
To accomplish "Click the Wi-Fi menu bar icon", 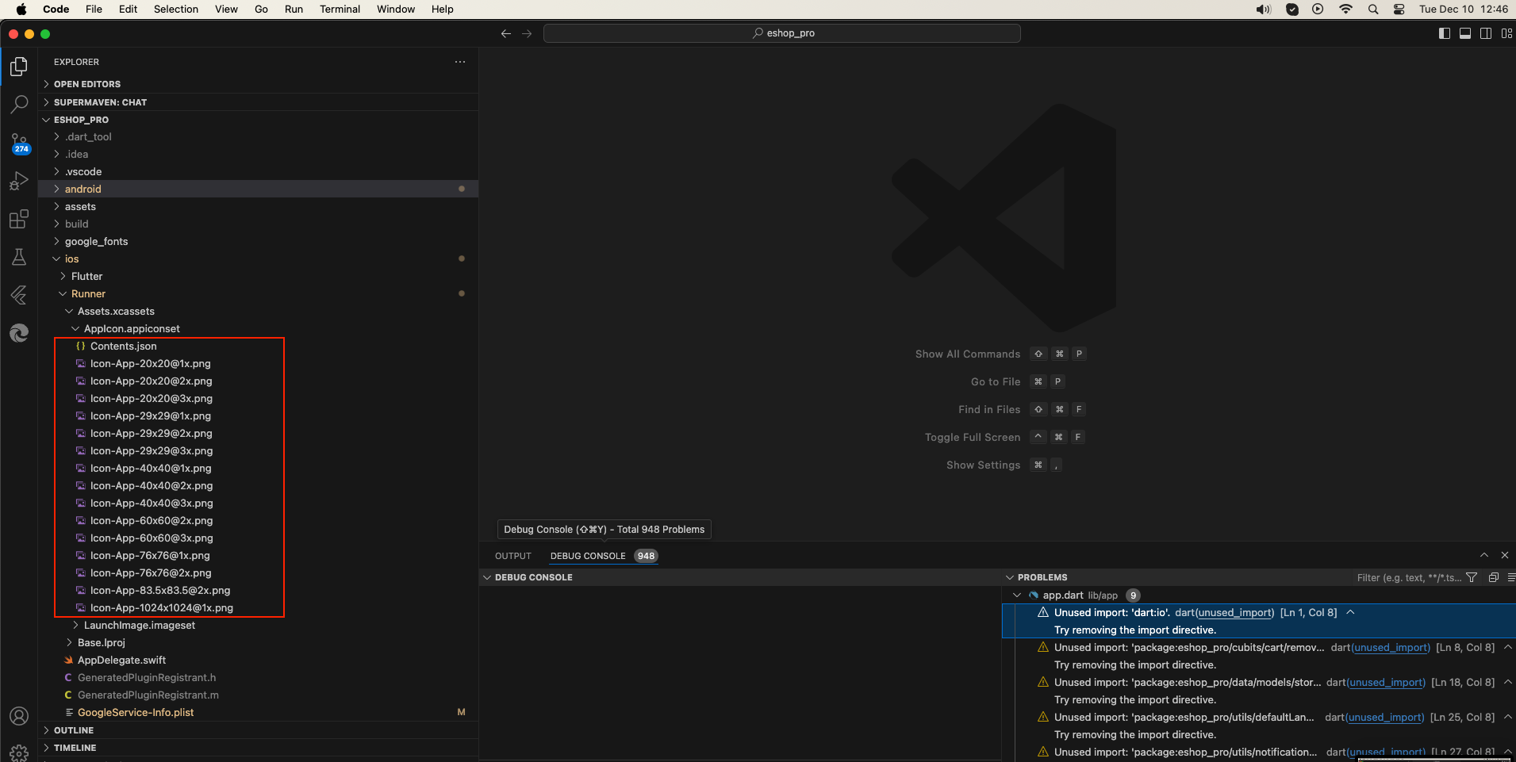I will pyautogui.click(x=1346, y=10).
